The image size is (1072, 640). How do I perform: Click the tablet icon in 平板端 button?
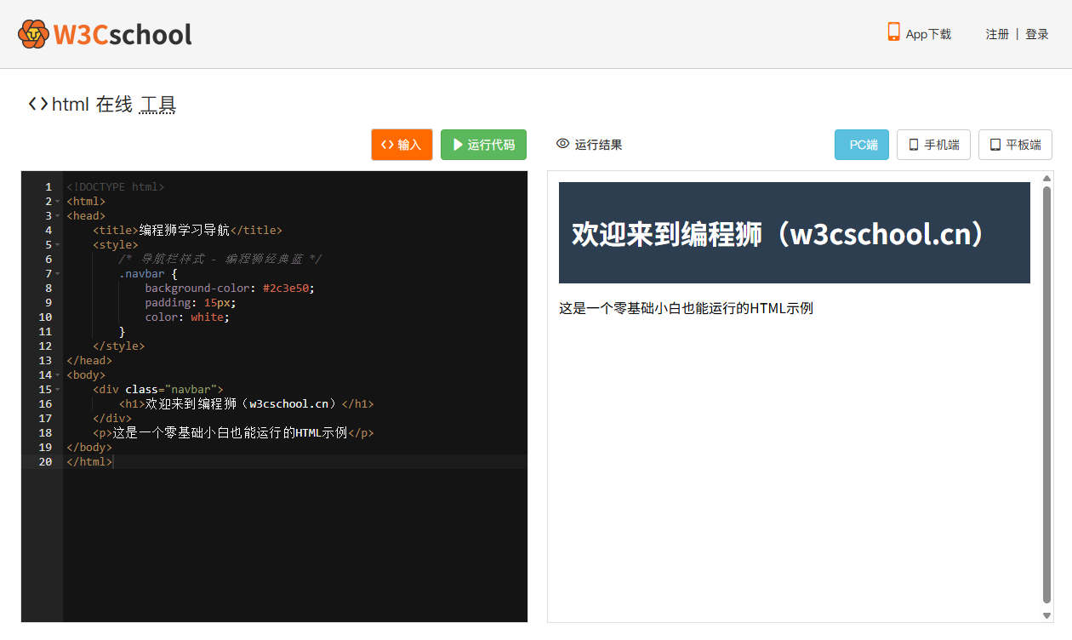click(x=995, y=145)
